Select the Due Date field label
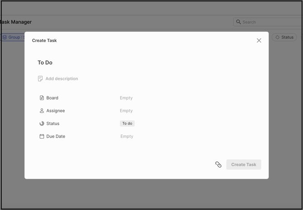This screenshot has height=210, width=303. pos(56,136)
